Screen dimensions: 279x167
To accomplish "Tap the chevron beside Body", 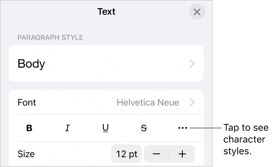I will (192, 64).
